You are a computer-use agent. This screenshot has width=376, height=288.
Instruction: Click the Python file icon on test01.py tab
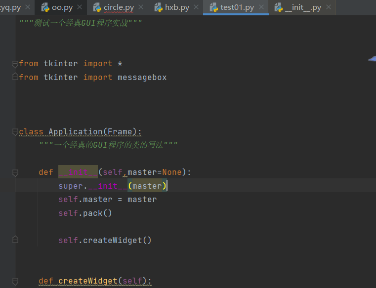[213, 7]
